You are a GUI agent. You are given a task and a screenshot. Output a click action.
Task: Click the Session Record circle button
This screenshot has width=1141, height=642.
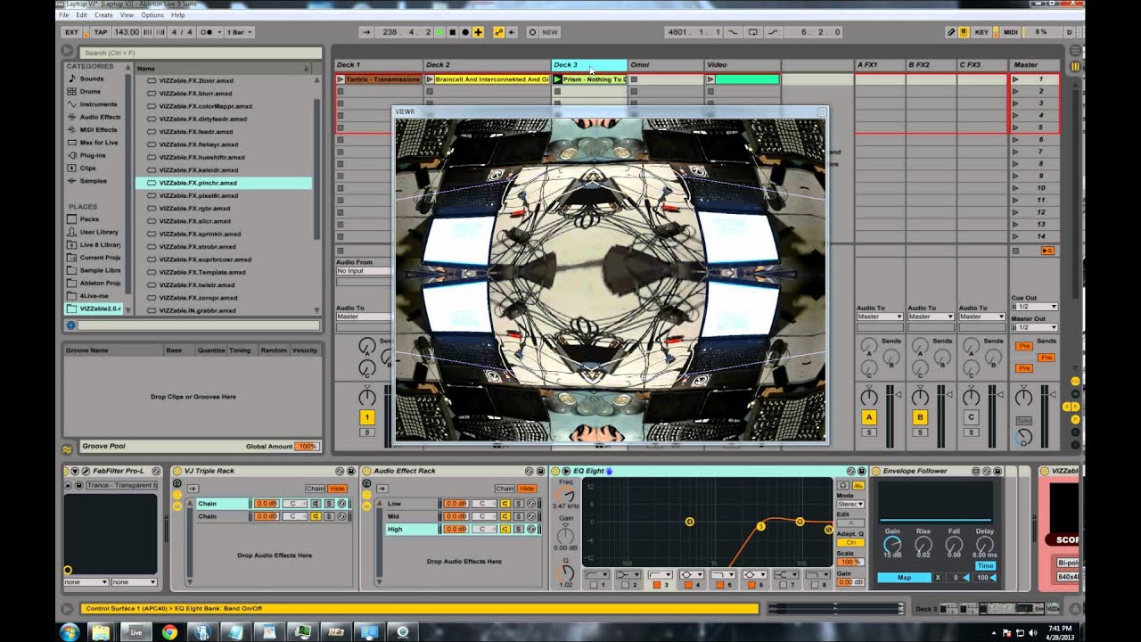click(x=532, y=32)
